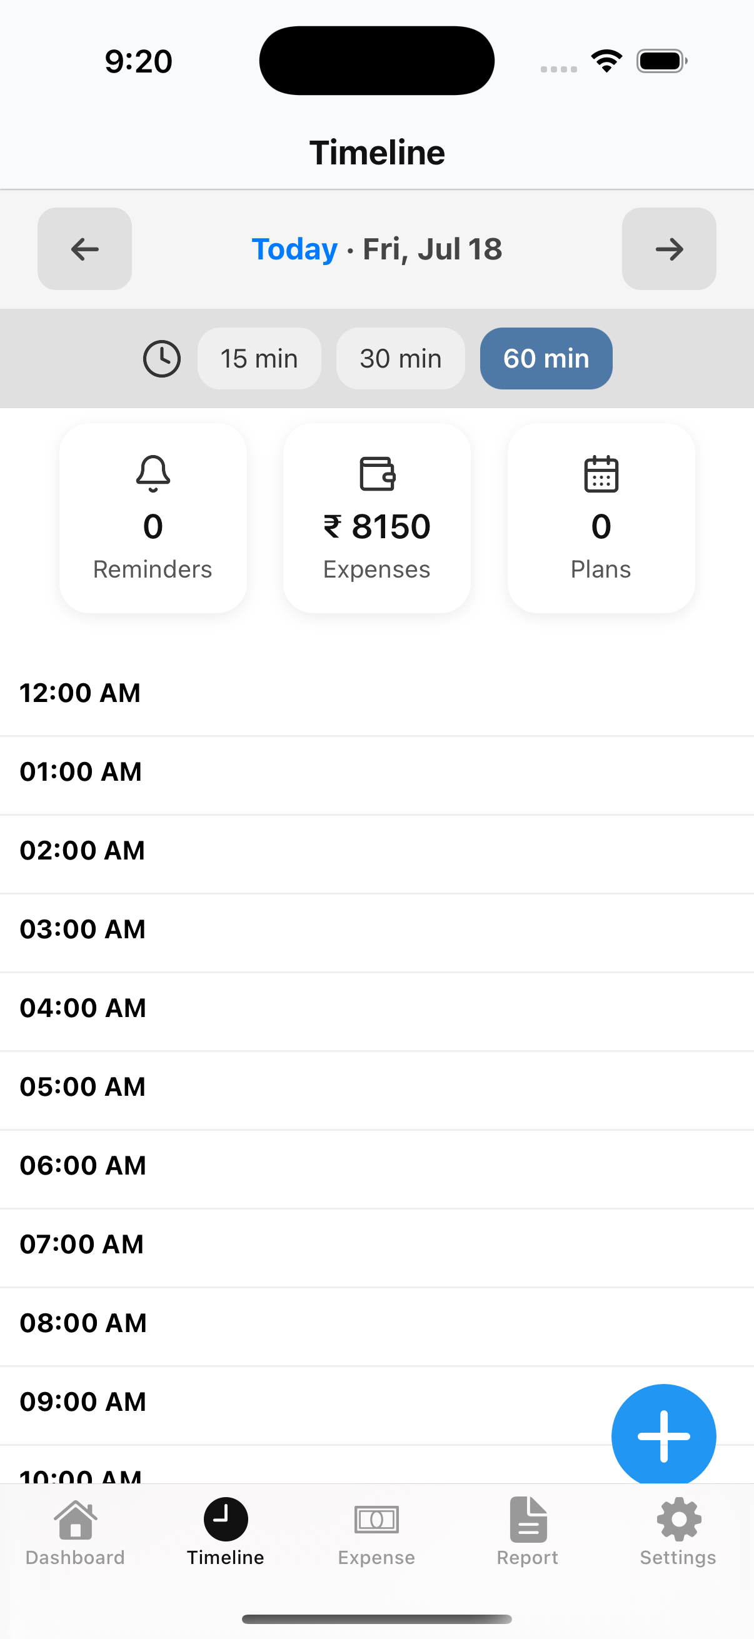Viewport: 754px width, 1639px height.
Task: Select 30 min interval option
Action: (400, 359)
